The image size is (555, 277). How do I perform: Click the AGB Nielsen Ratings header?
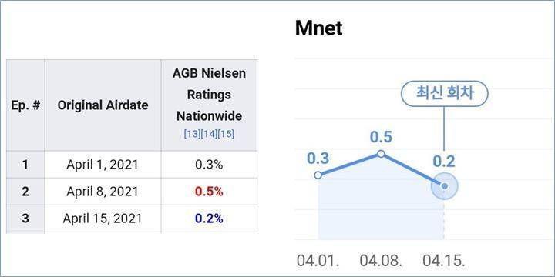[209, 95]
